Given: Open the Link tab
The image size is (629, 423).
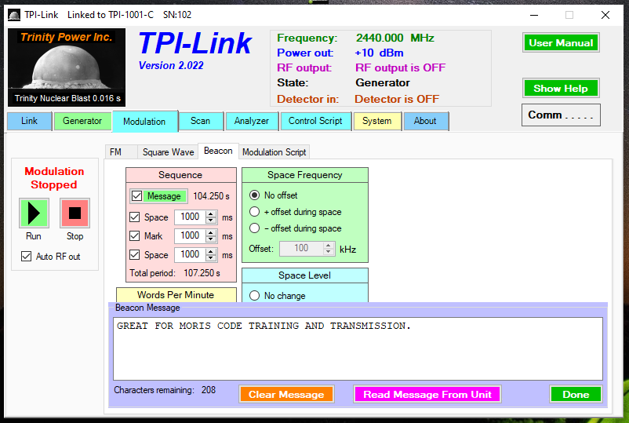Looking at the screenshot, I should coord(29,121).
